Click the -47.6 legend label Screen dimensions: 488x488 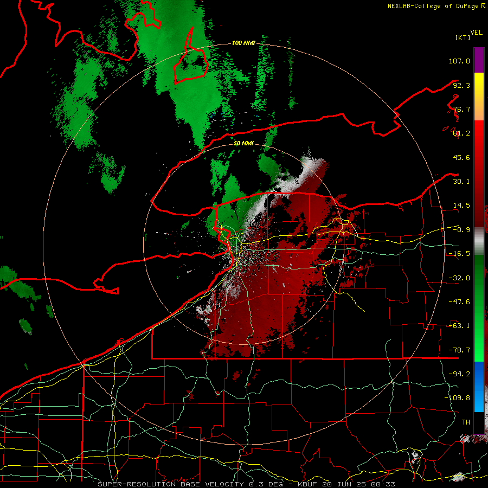click(459, 302)
